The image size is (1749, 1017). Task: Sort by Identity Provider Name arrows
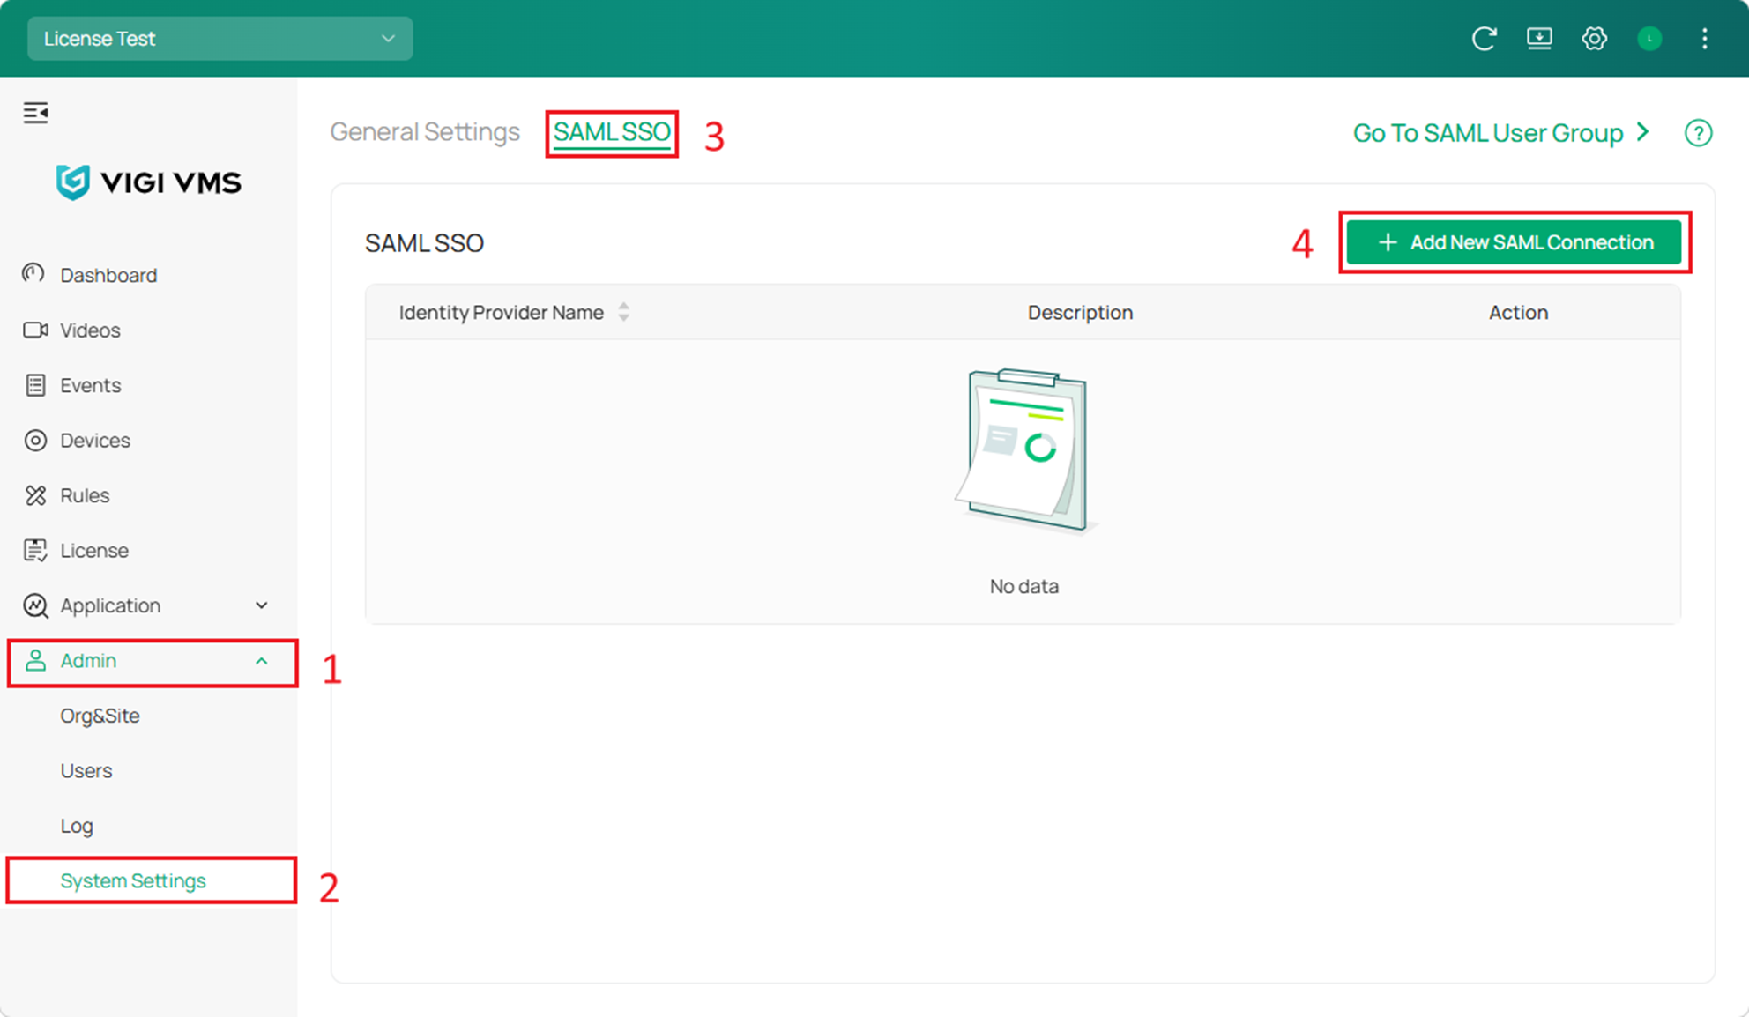point(624,312)
